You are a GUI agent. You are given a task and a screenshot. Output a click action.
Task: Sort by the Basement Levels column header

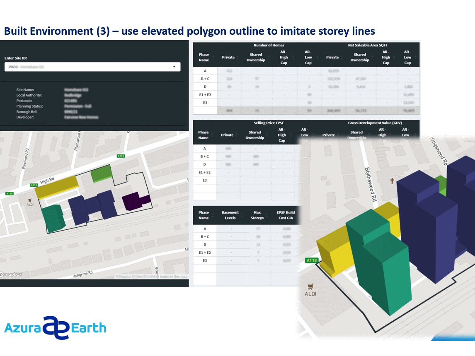tap(230, 215)
